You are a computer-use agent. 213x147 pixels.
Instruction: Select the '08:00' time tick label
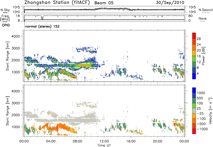pos(77,141)
